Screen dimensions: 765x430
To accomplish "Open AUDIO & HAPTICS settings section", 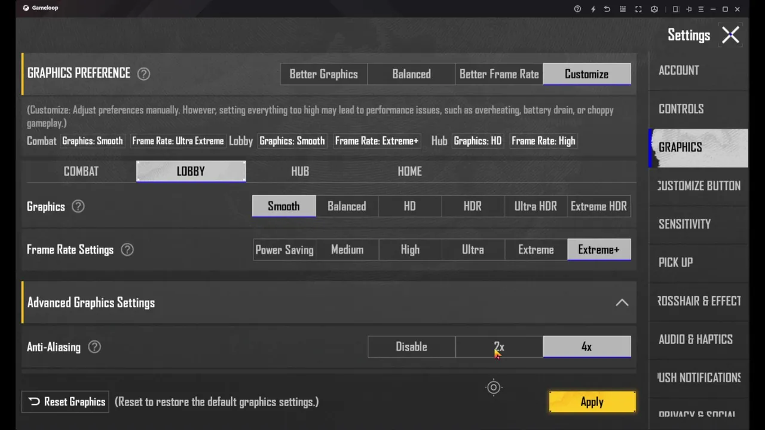I will coord(698,339).
